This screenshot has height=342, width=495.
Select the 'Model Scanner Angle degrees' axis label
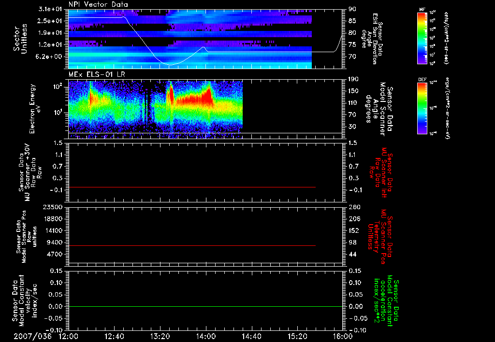pos(380,109)
